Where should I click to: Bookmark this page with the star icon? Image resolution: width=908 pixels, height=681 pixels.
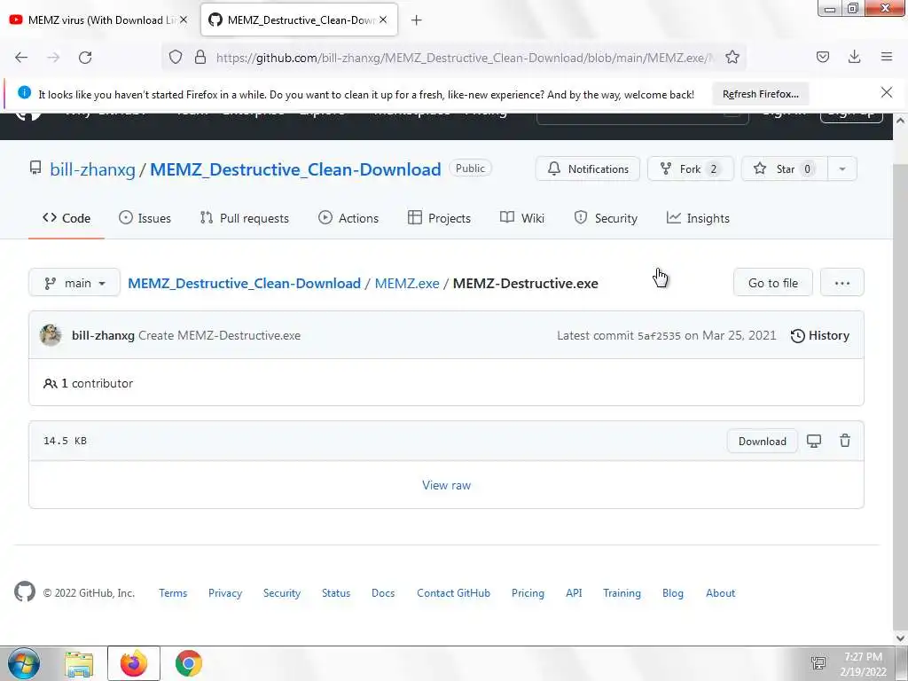(732, 58)
